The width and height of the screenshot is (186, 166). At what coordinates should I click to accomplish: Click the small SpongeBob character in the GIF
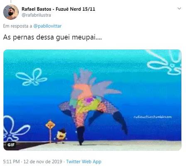61,136
